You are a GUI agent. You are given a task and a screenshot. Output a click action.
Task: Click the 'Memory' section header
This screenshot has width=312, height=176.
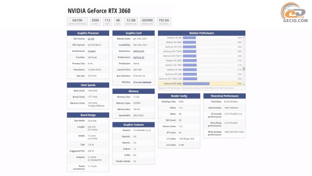(134, 91)
